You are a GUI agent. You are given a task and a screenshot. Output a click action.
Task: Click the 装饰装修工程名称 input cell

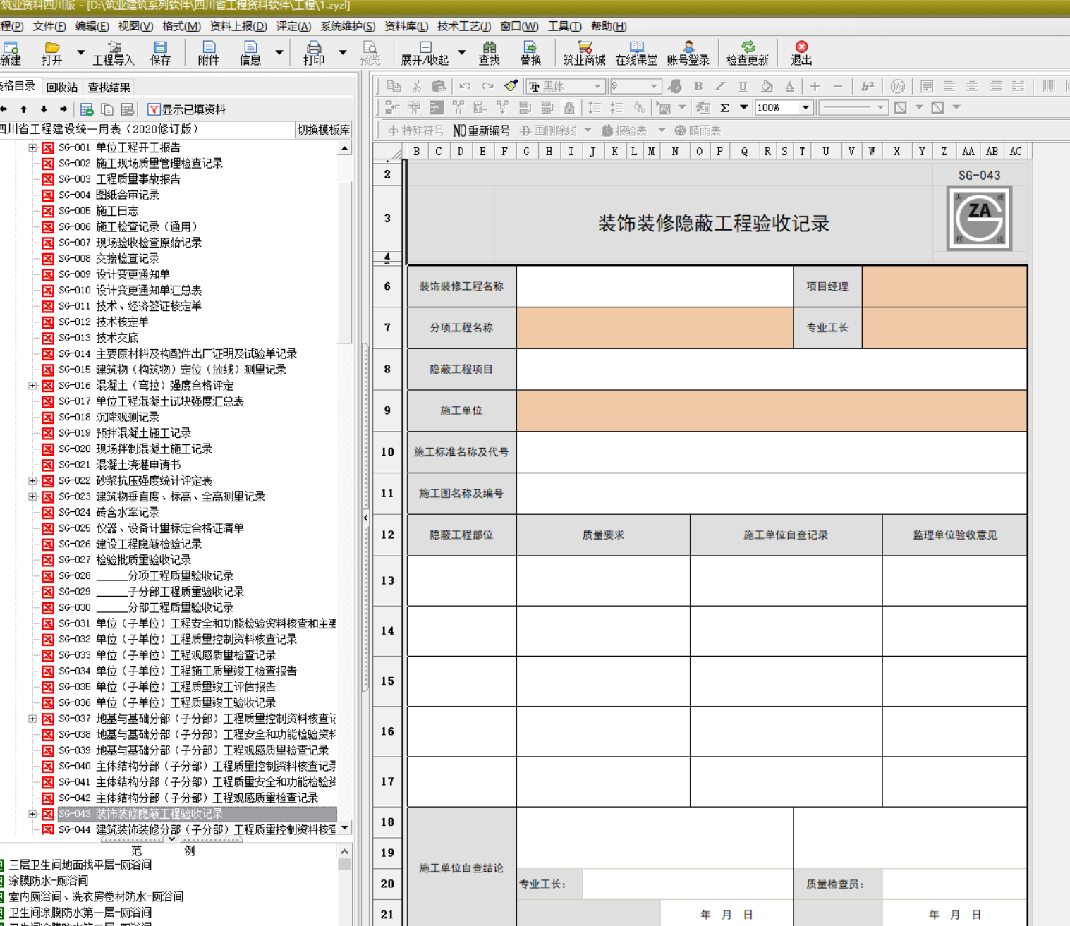pos(655,286)
